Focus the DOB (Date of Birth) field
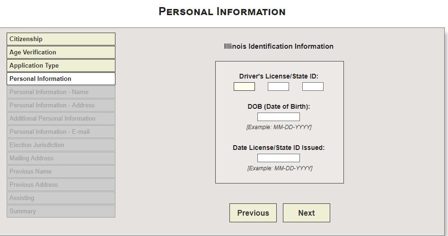 click(278, 117)
